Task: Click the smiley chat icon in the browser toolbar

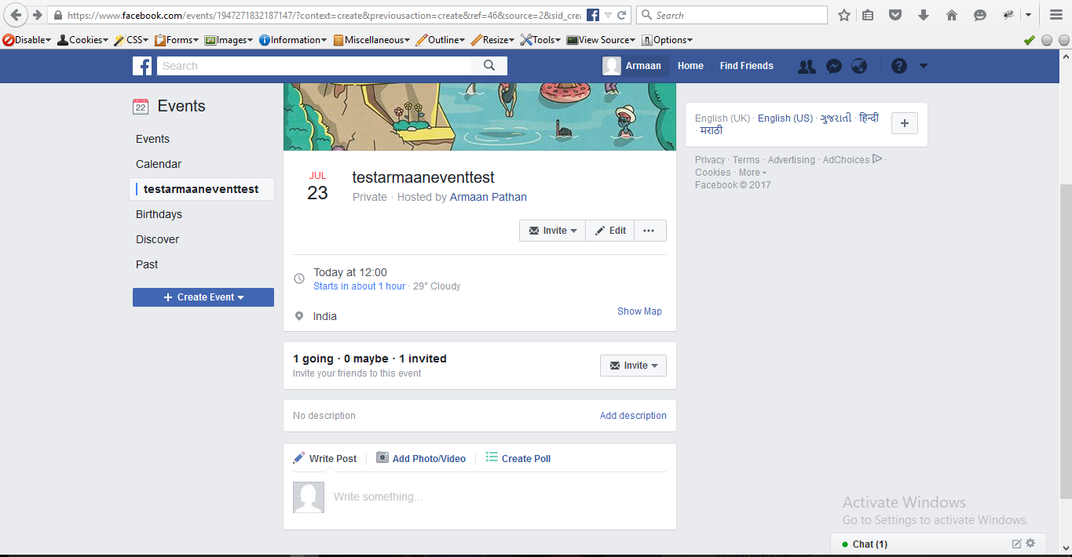Action: pyautogui.click(x=980, y=15)
